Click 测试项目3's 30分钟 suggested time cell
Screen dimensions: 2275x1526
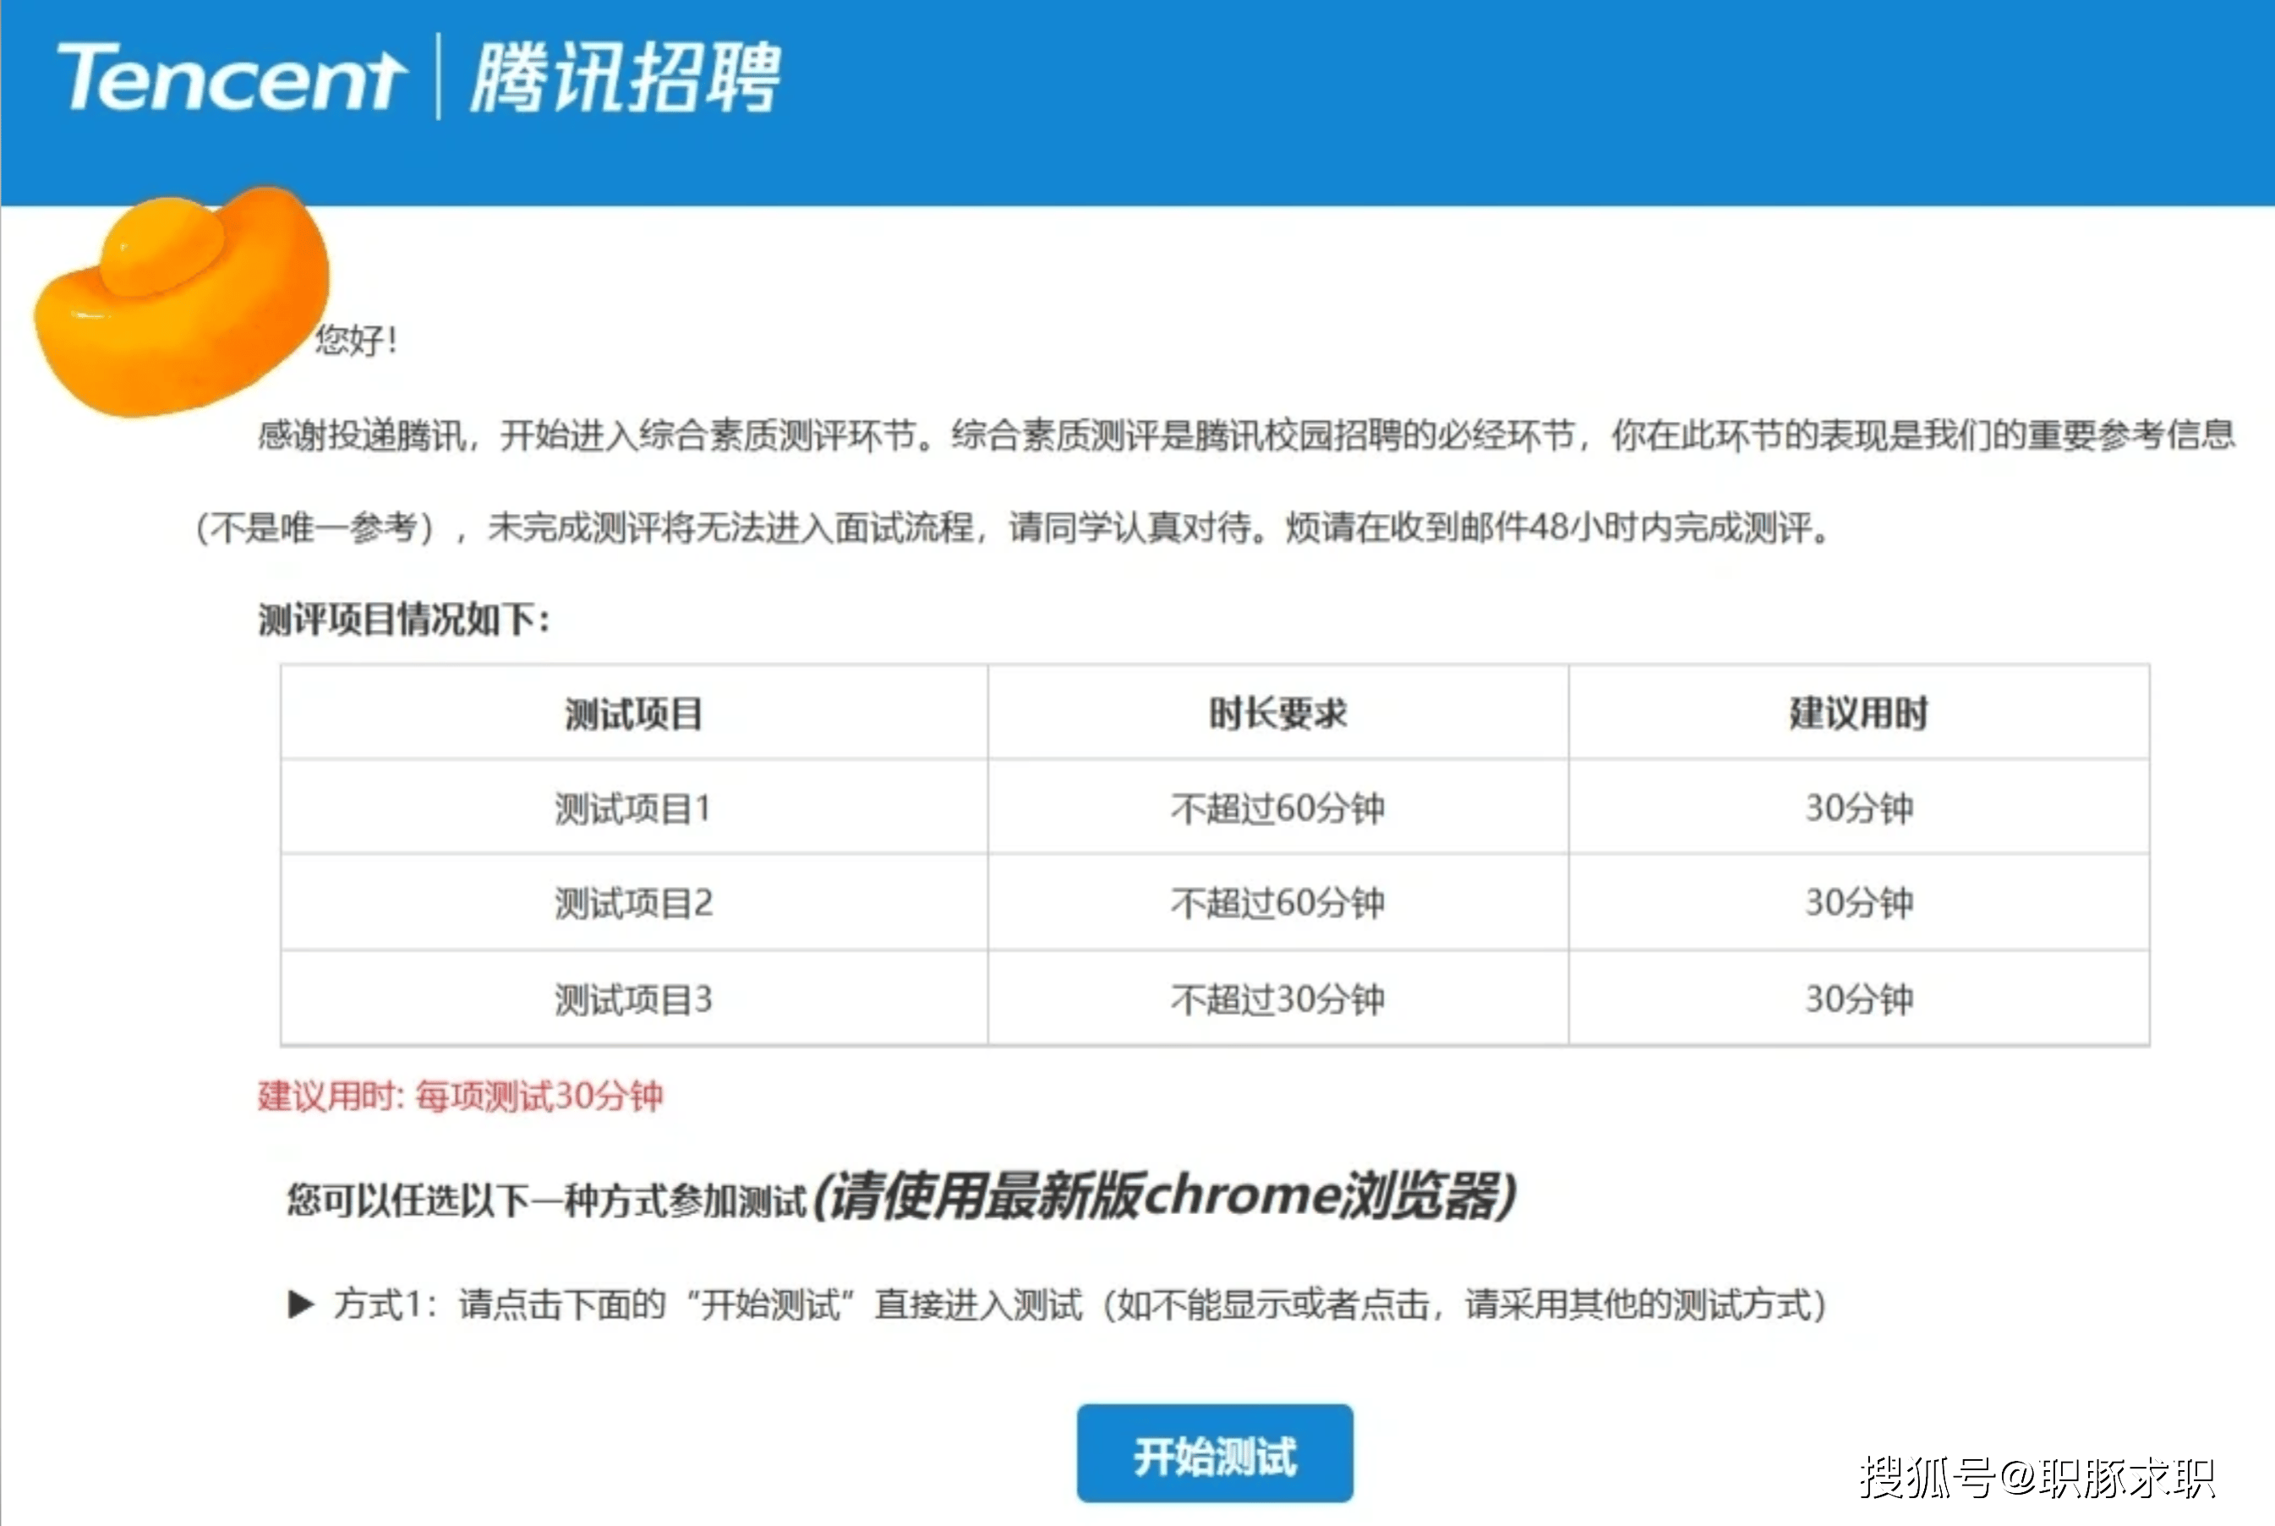coord(1857,999)
